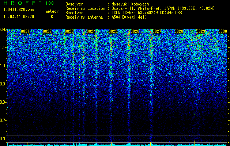Click the 0829 time marker
Viewport: 230px width, 146px height.
click(201, 31)
